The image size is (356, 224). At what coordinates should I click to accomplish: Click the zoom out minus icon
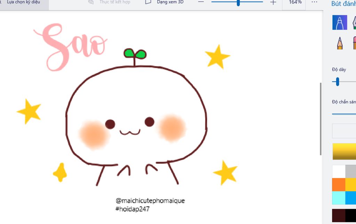pos(201,2)
